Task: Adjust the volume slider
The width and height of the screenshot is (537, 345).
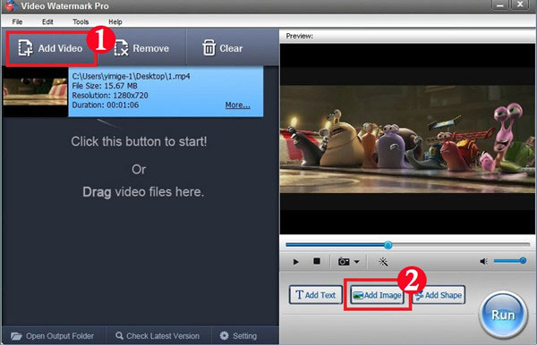Action: click(x=509, y=261)
